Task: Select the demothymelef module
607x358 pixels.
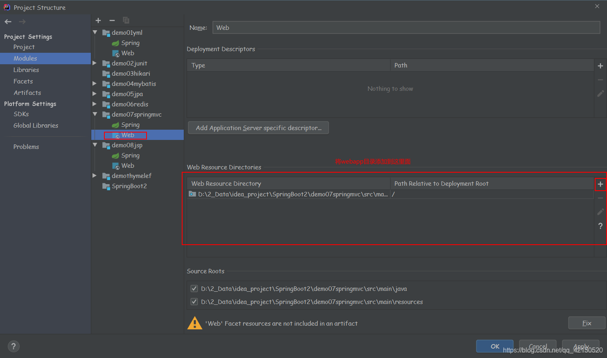Action: click(x=131, y=176)
